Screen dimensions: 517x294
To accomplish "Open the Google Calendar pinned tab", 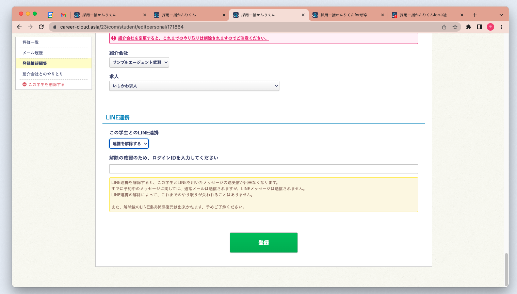I will click(x=50, y=15).
